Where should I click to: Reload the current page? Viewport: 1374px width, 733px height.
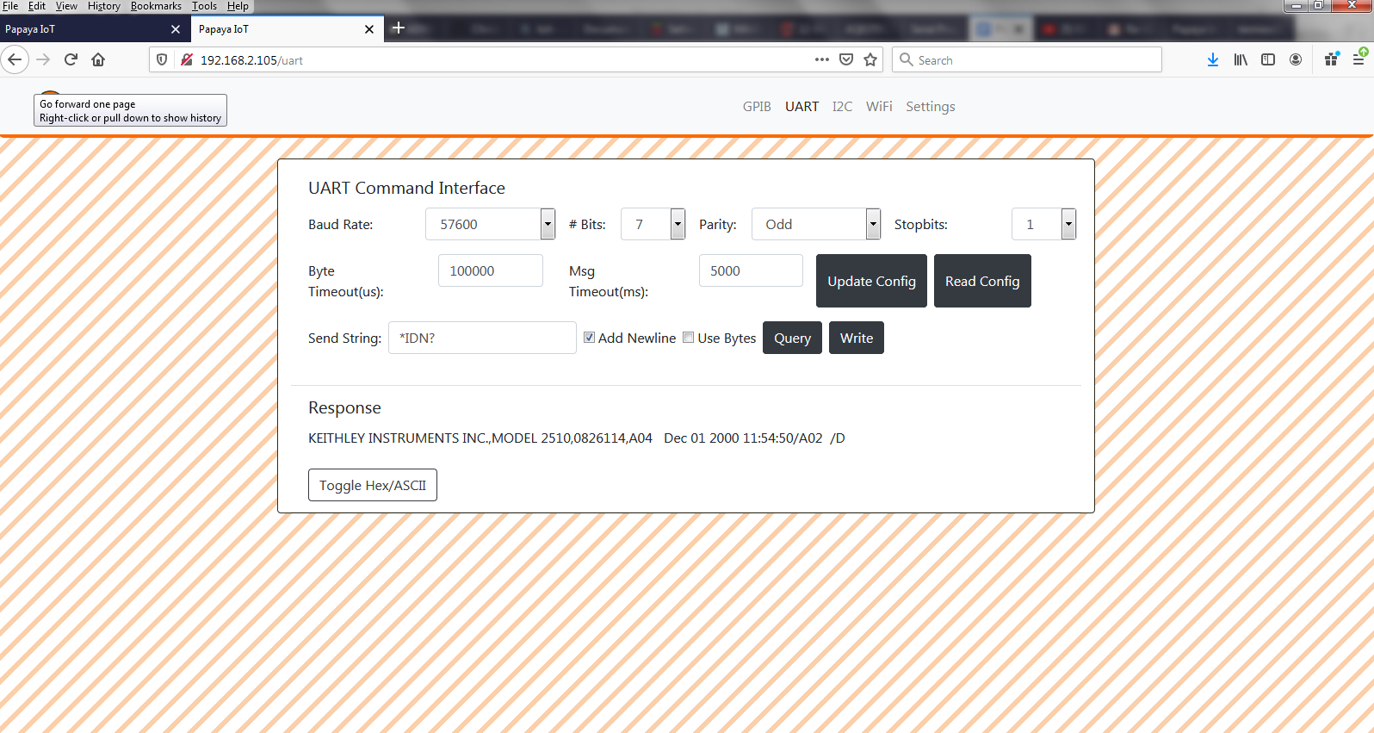click(71, 59)
